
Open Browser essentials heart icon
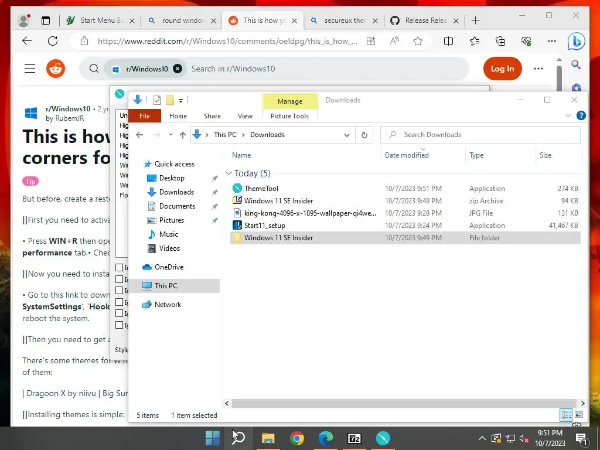pyautogui.click(x=526, y=41)
